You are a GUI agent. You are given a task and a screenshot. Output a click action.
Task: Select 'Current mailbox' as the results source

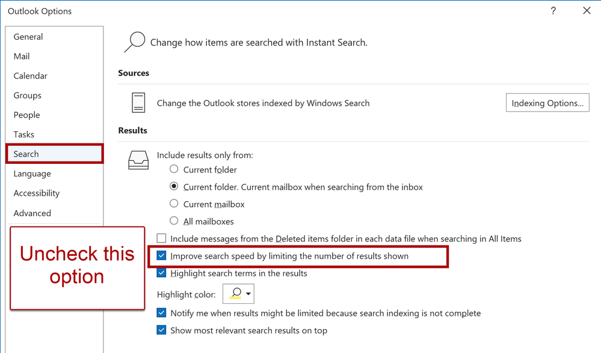click(x=174, y=204)
